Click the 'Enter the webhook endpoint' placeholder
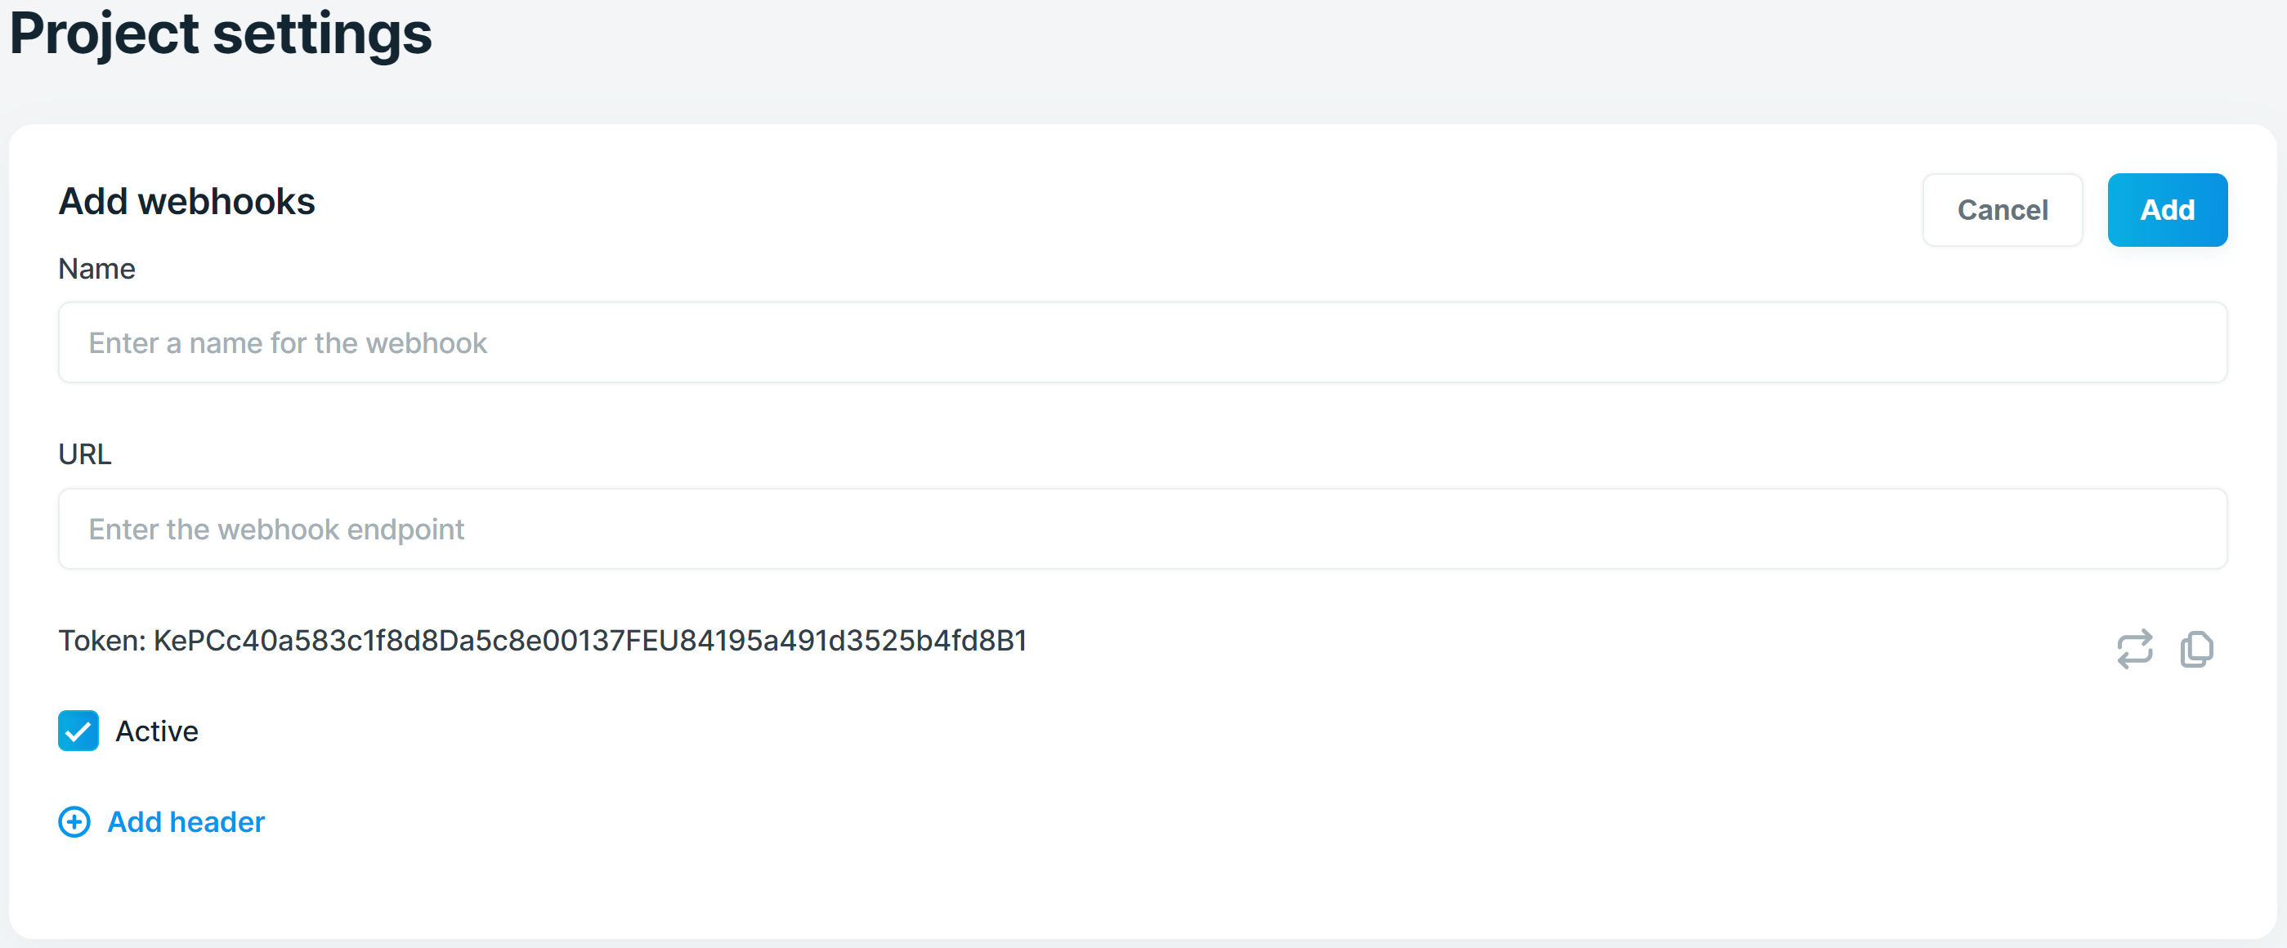 pyautogui.click(x=276, y=529)
